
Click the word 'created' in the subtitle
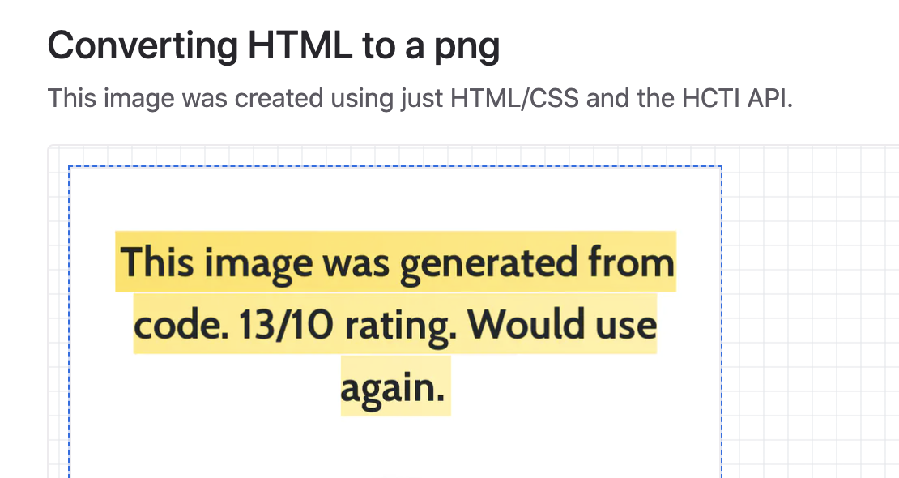tap(279, 98)
